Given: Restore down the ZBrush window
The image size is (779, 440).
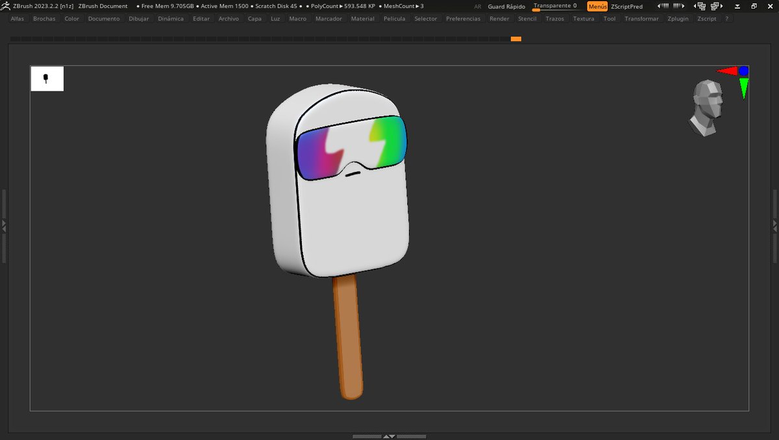Looking at the screenshot, I should (754, 6).
